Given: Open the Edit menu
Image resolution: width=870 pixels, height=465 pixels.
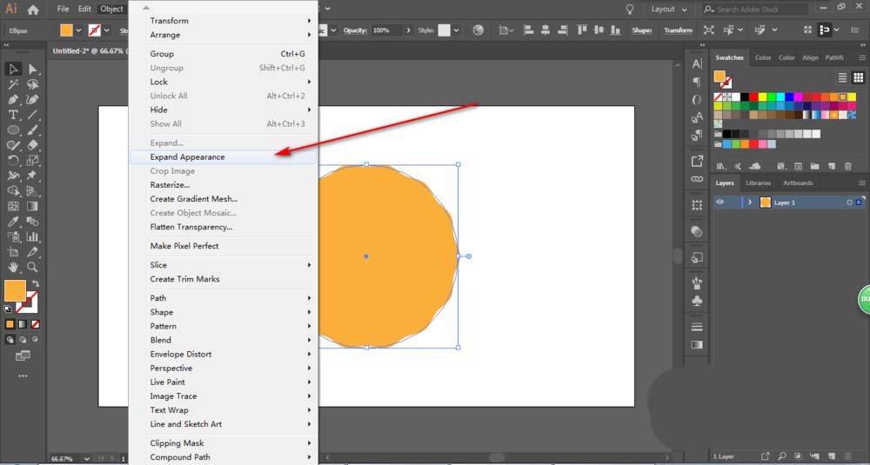Looking at the screenshot, I should pyautogui.click(x=84, y=10).
